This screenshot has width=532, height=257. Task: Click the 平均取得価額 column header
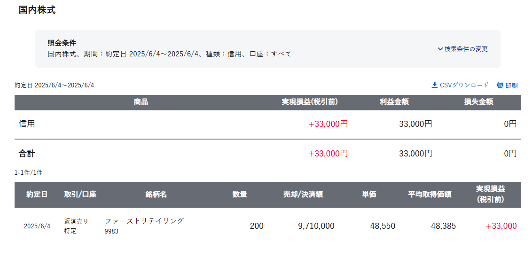pyautogui.click(x=429, y=195)
